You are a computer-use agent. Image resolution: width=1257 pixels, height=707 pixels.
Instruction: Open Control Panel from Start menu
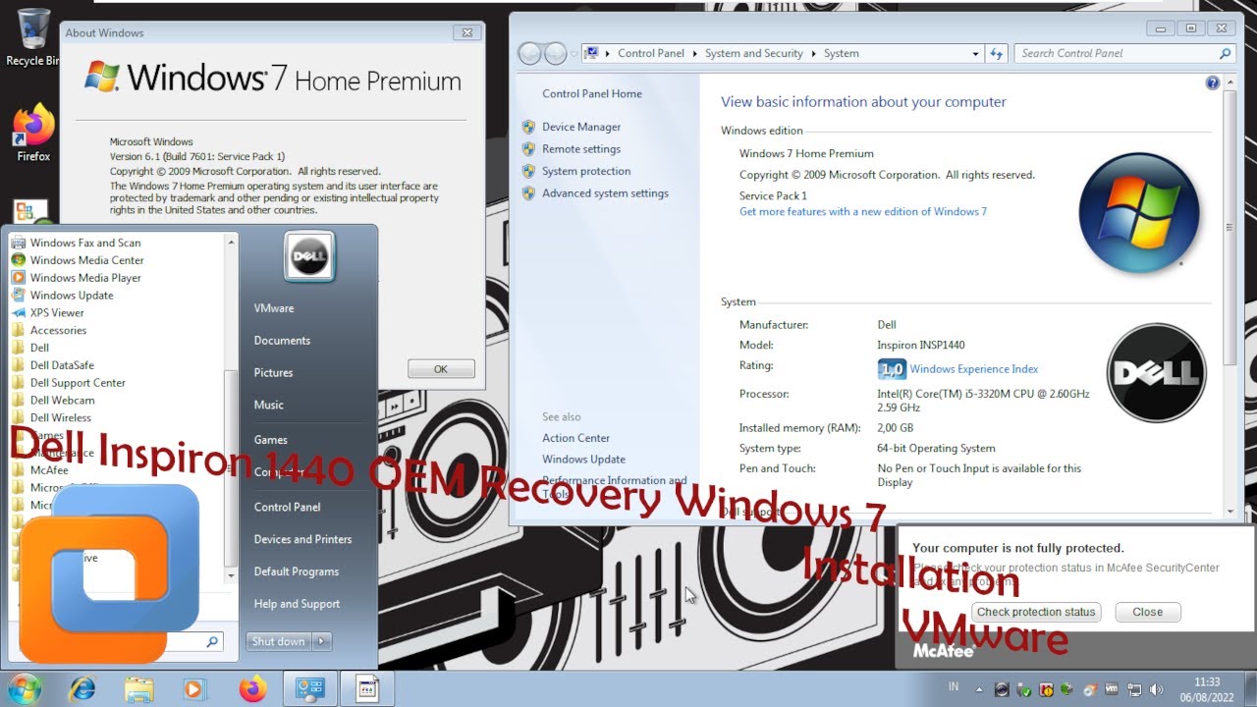tap(287, 508)
